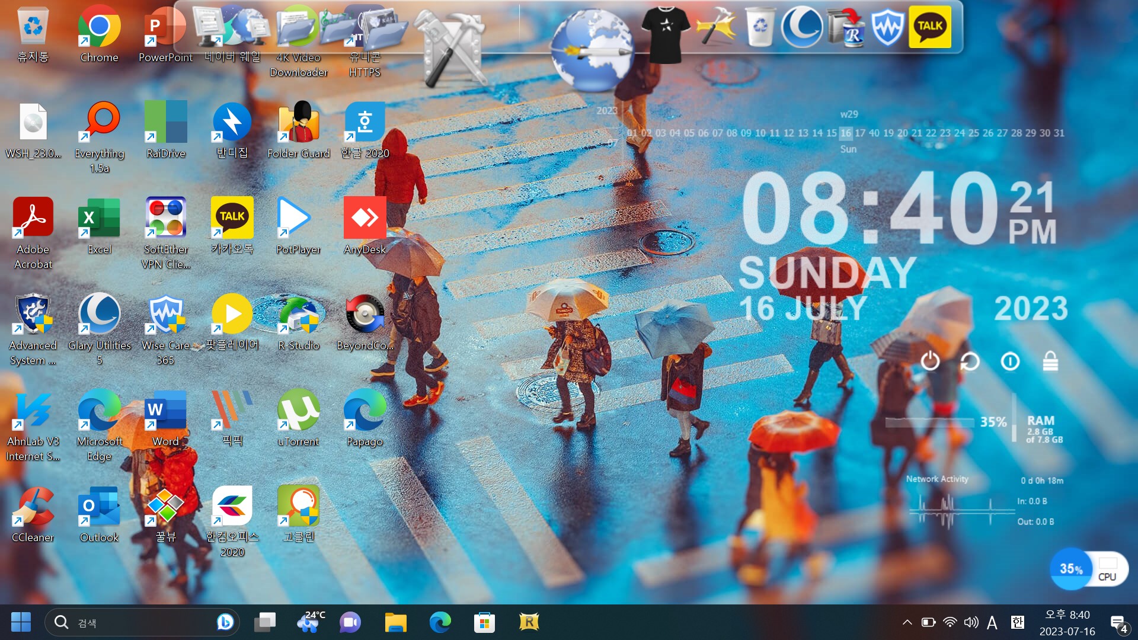Open the Papago desktop shortcut

click(365, 418)
